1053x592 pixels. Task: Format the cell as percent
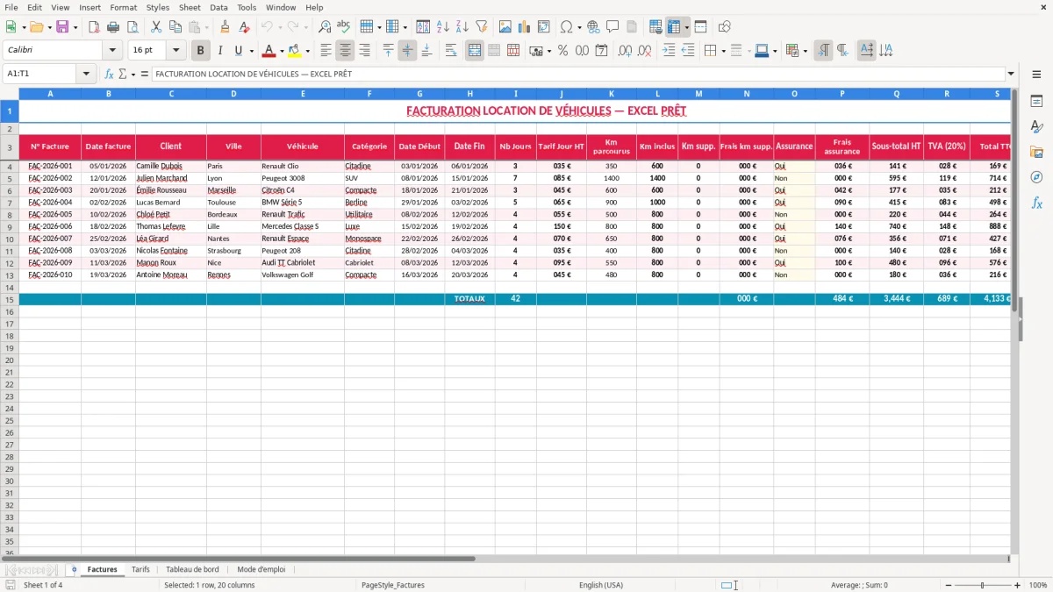562,51
